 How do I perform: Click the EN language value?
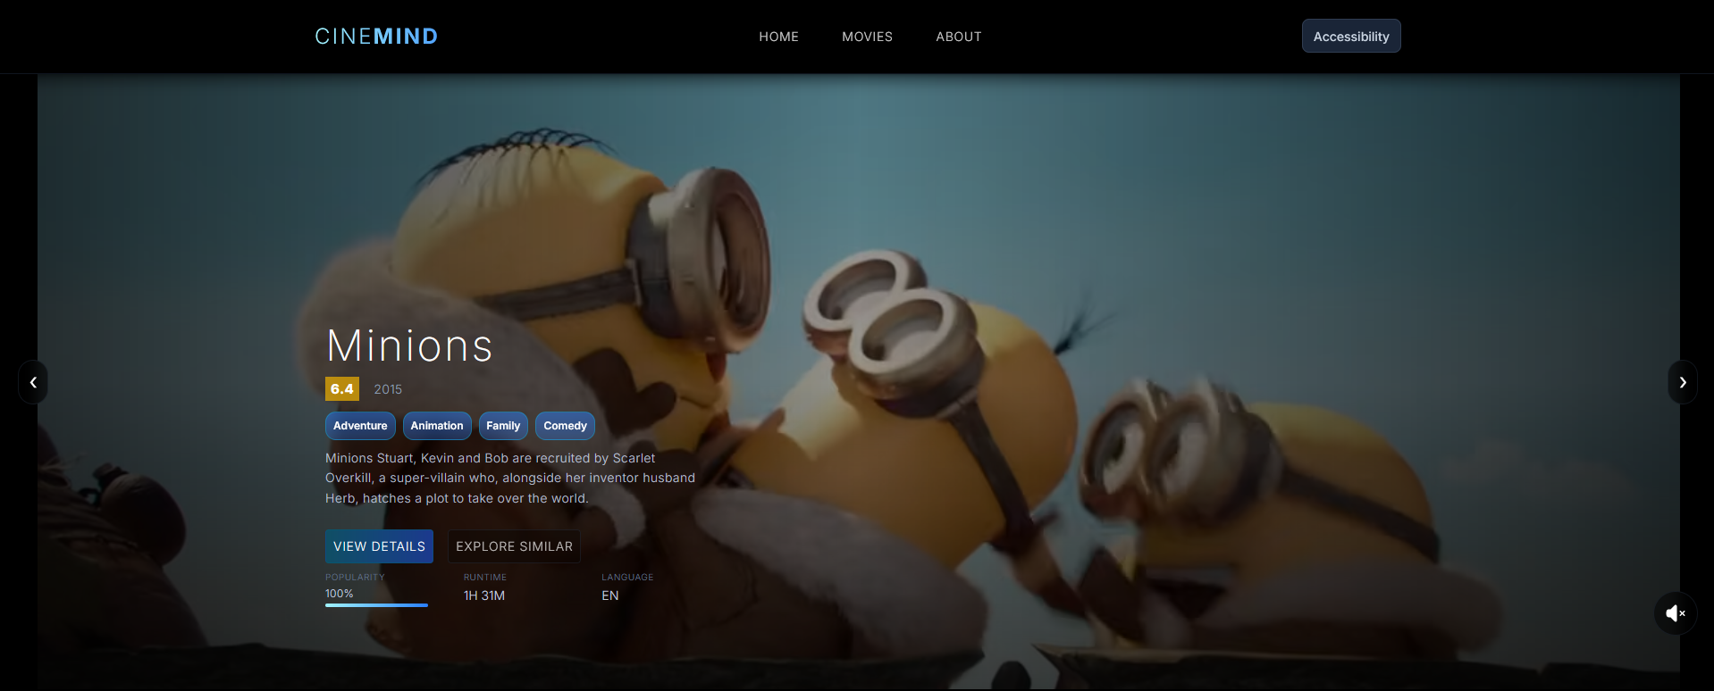click(x=610, y=595)
